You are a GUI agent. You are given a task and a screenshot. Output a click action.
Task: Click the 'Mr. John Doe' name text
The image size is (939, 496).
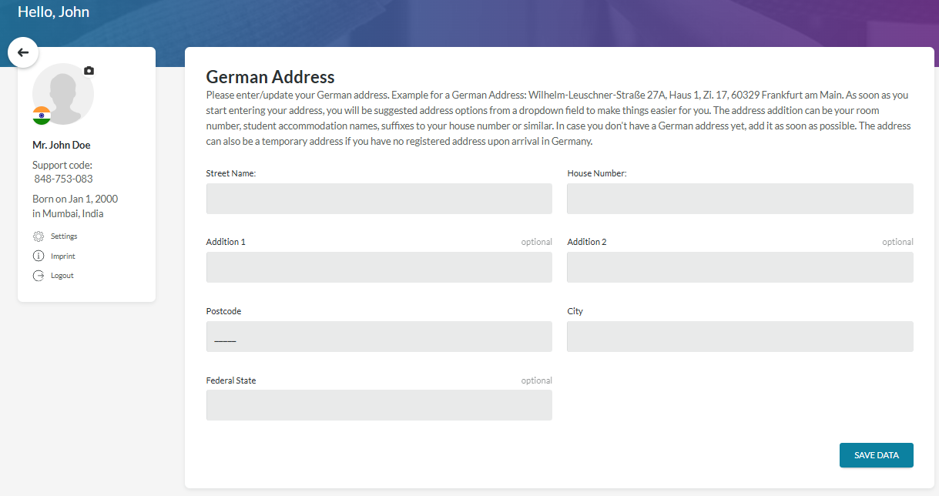(62, 145)
